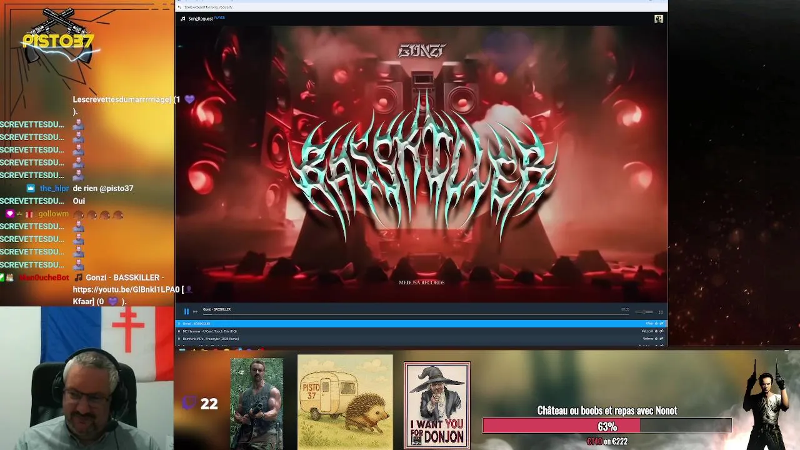The image size is (800, 450).
Task: Select MC Hammer - U Can't Touch This row
Action: 421,331
